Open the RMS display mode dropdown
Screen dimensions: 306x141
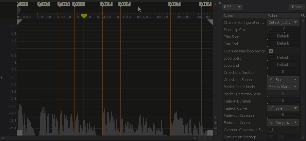[233, 7]
